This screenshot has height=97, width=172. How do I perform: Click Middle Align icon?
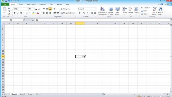tap(47, 9)
